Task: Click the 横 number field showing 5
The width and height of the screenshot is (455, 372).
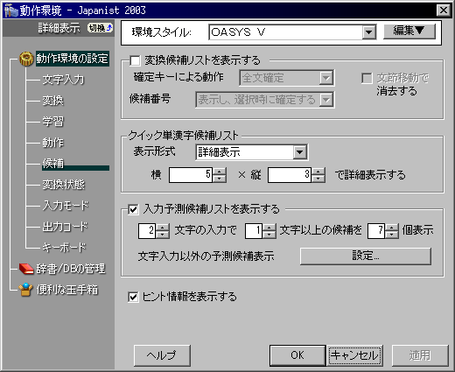Action: tap(191, 175)
